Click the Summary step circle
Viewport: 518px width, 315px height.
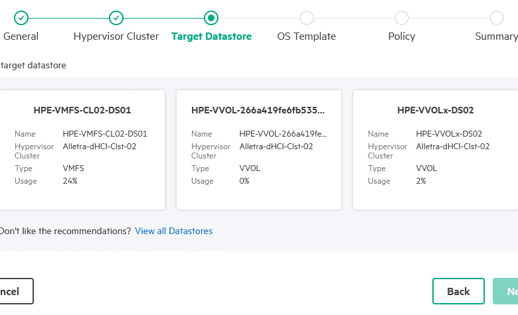pos(497,18)
